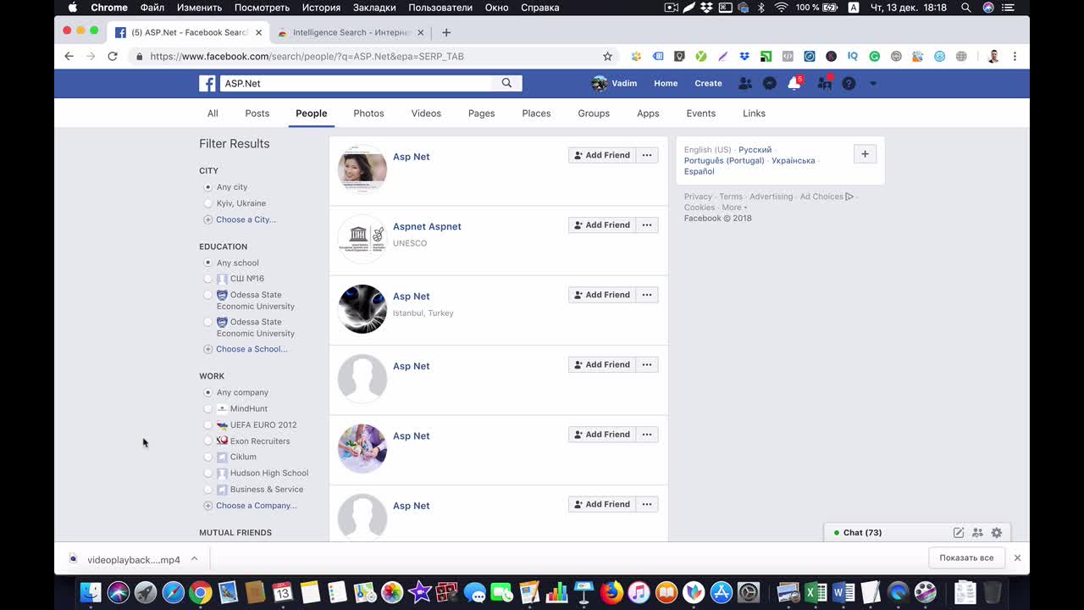Viewport: 1084px width, 610px height.
Task: Select the Any city radio button
Action: (x=208, y=187)
